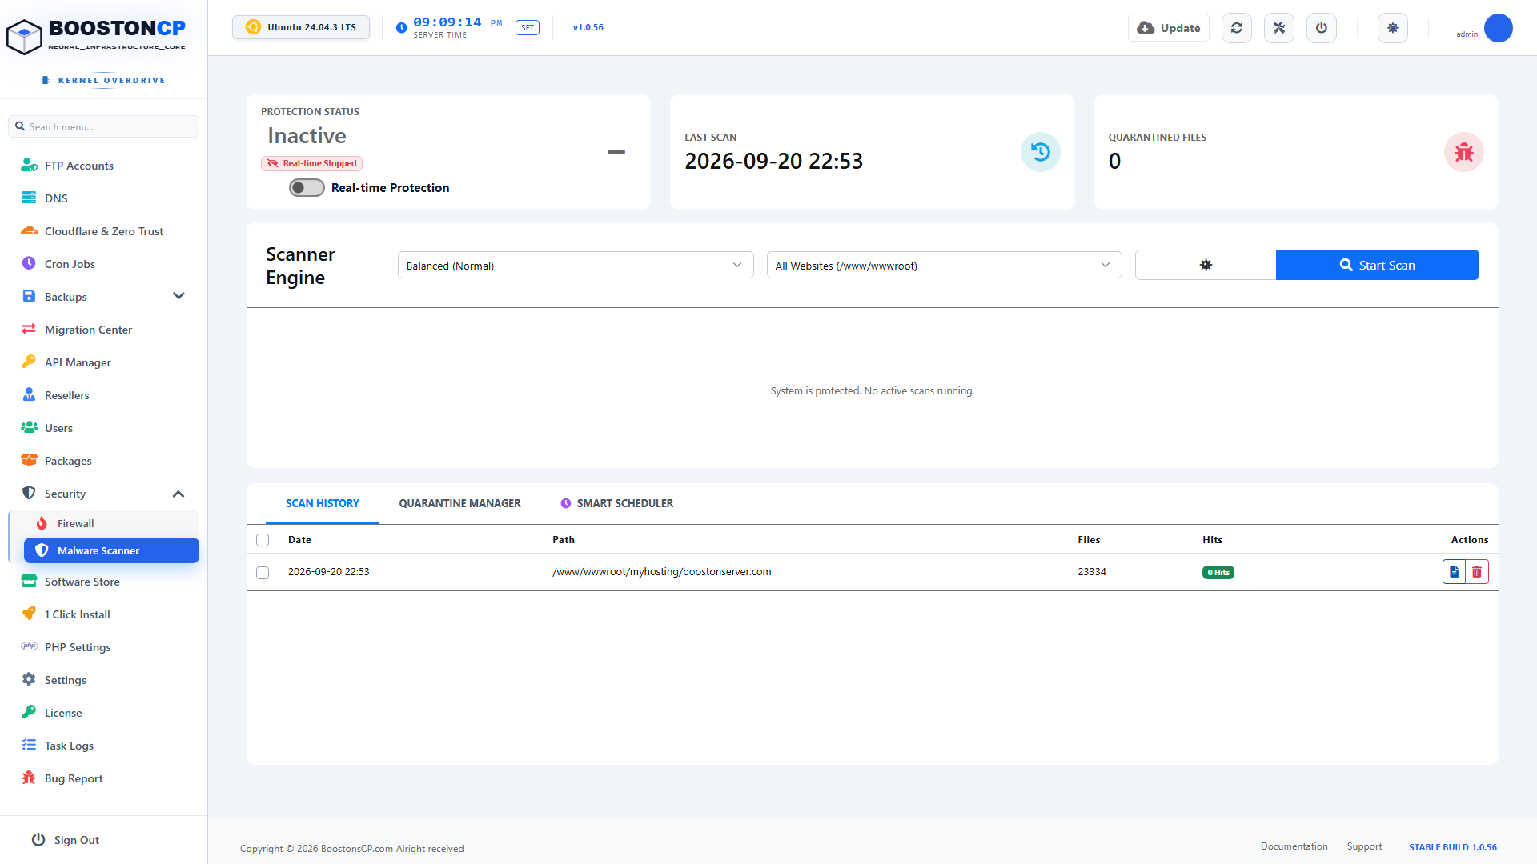Screen dimensions: 1537x864
Task: Open the Support footer link
Action: 1364,846
